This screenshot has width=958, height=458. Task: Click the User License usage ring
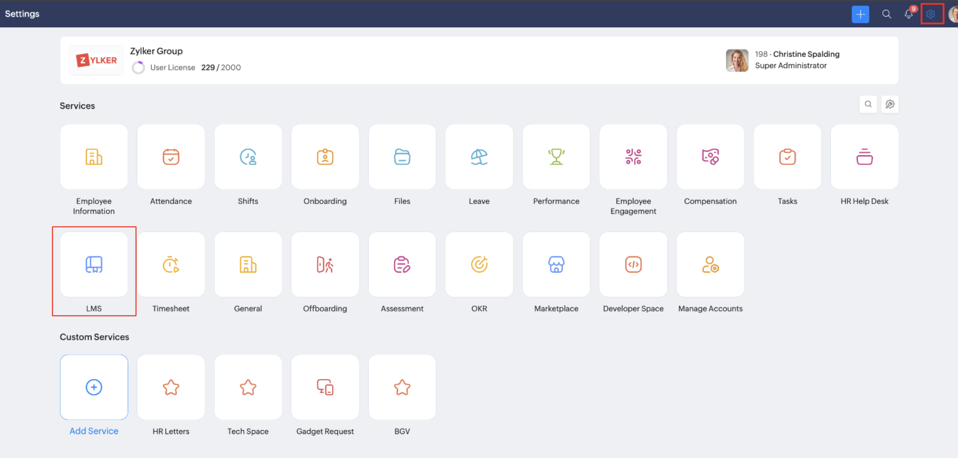pyautogui.click(x=138, y=68)
